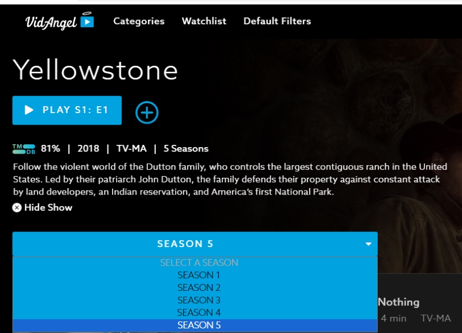Click the Season 5 dropdown header
The width and height of the screenshot is (462, 333).
pyautogui.click(x=195, y=244)
